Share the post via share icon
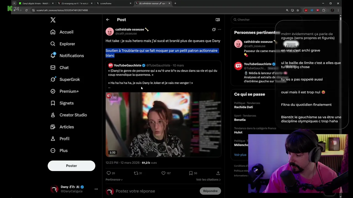This screenshot has width=353, height=198. click(218, 173)
